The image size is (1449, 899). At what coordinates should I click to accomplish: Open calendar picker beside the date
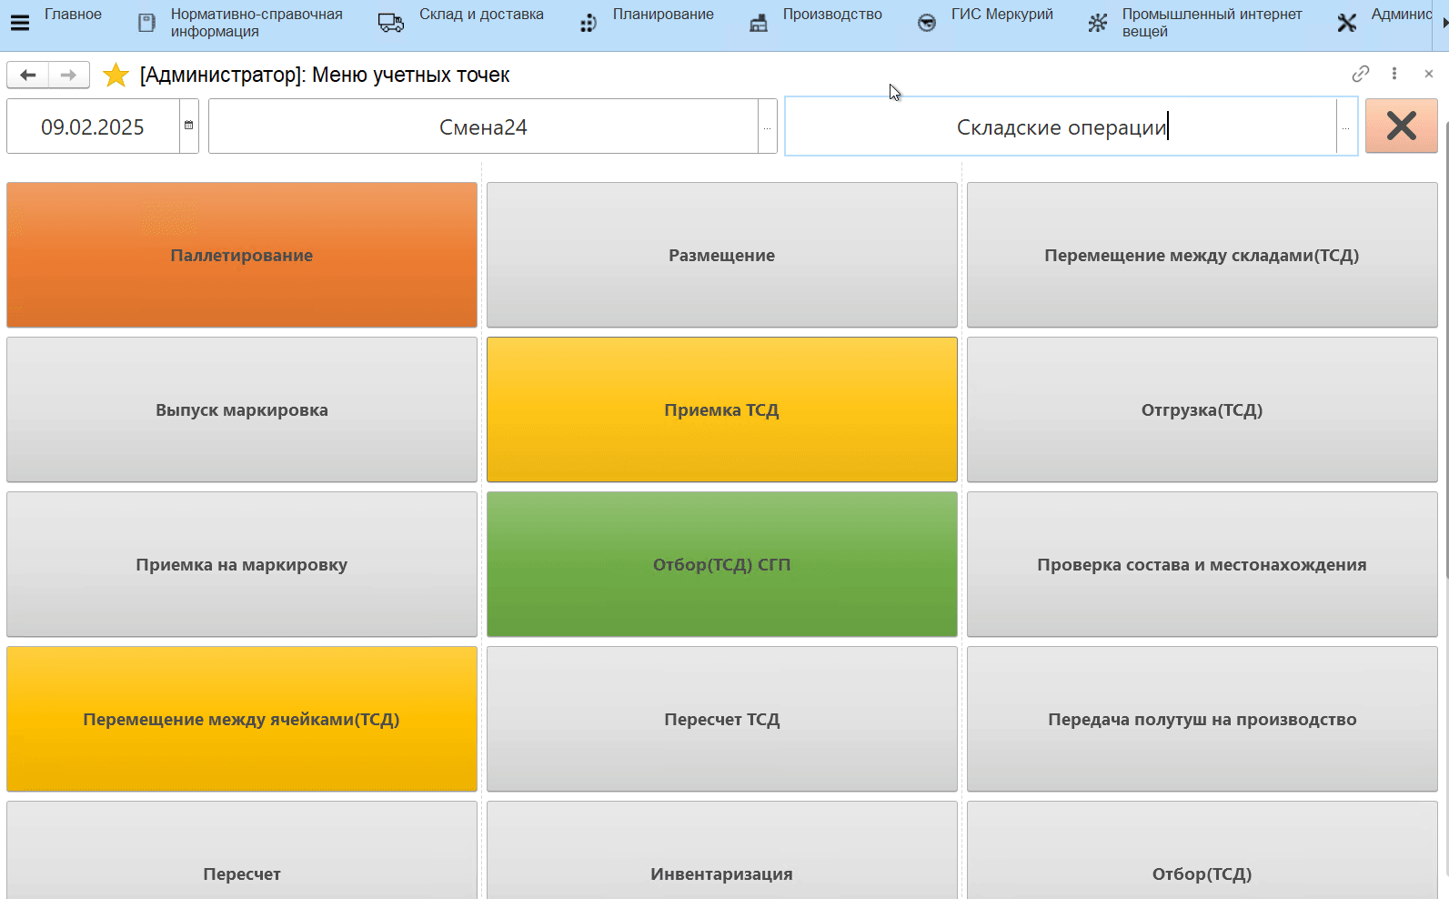188,126
